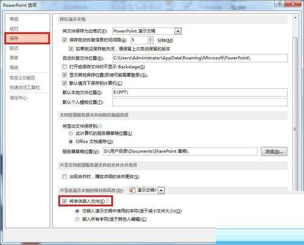304x245 pixels.
Task: Select 仅嵌入演示文稿中使用的字符 radio button
Action: click(x=77, y=211)
